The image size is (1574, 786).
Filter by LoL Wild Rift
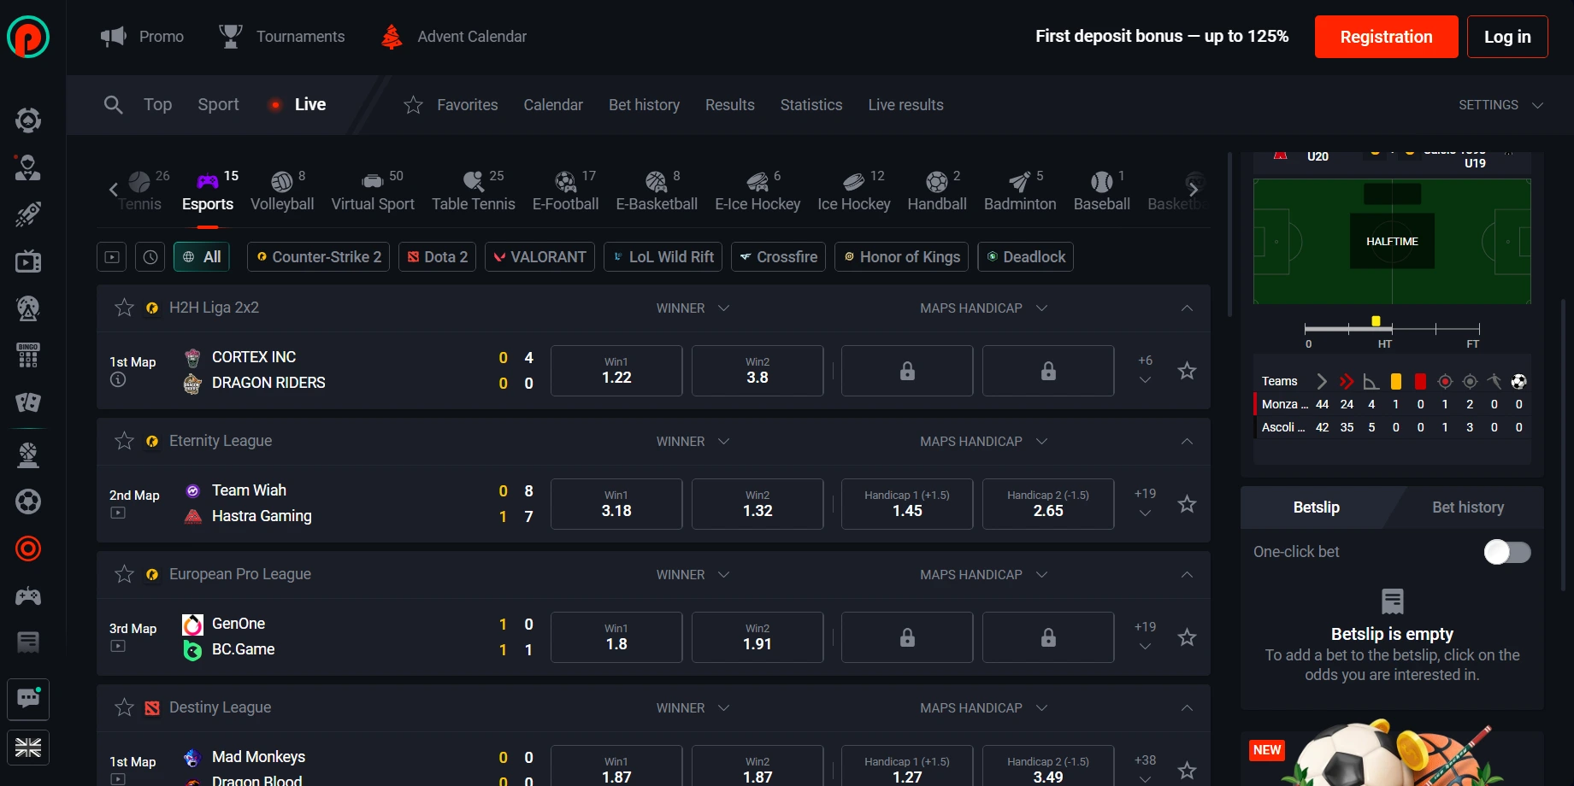(663, 256)
